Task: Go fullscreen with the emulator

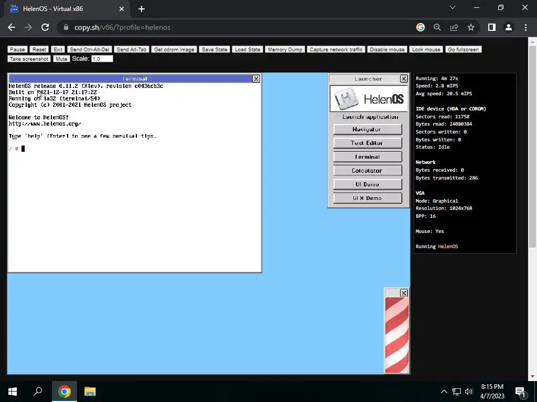Action: click(x=464, y=50)
